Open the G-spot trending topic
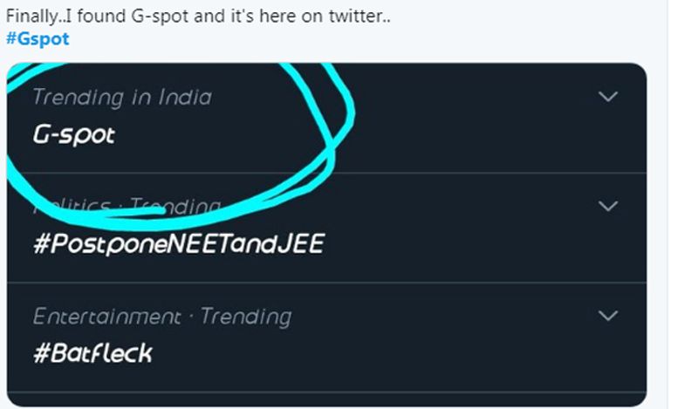Viewport: 698px width, 409px height. tap(74, 135)
